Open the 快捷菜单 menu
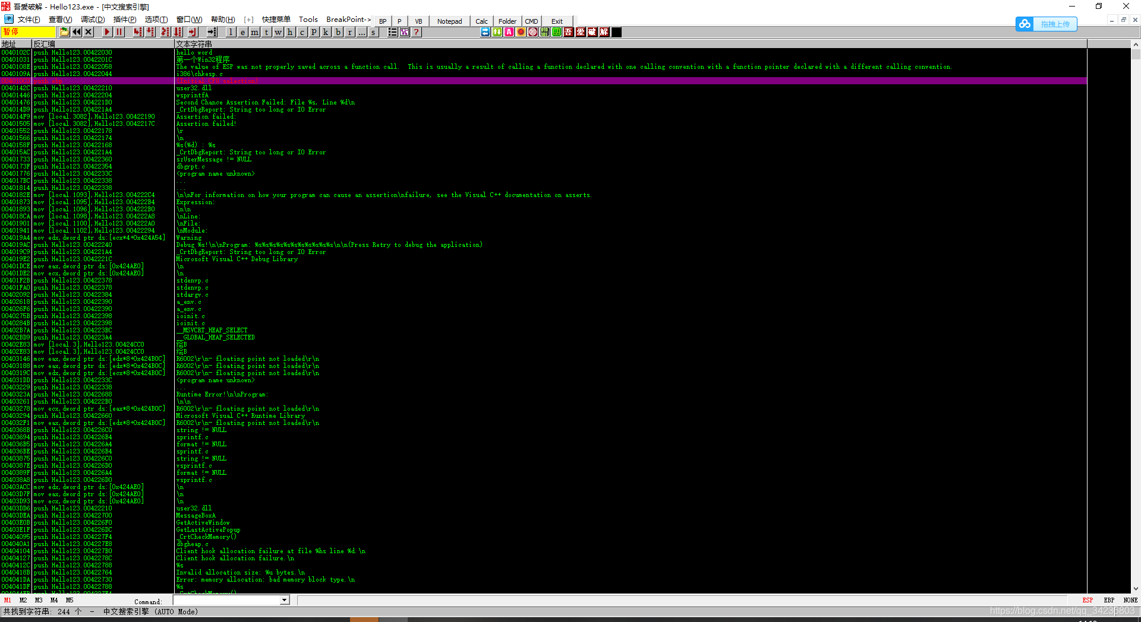Viewport: 1141px width, 622px height. coord(276,20)
